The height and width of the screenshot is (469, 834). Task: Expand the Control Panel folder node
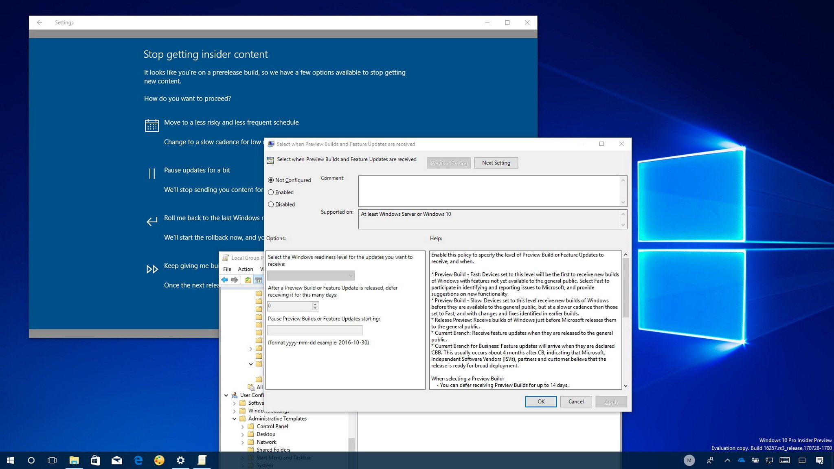tap(243, 427)
